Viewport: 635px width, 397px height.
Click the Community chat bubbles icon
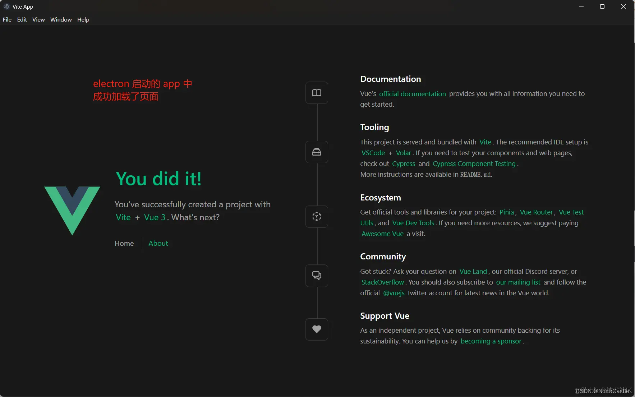coord(317,276)
